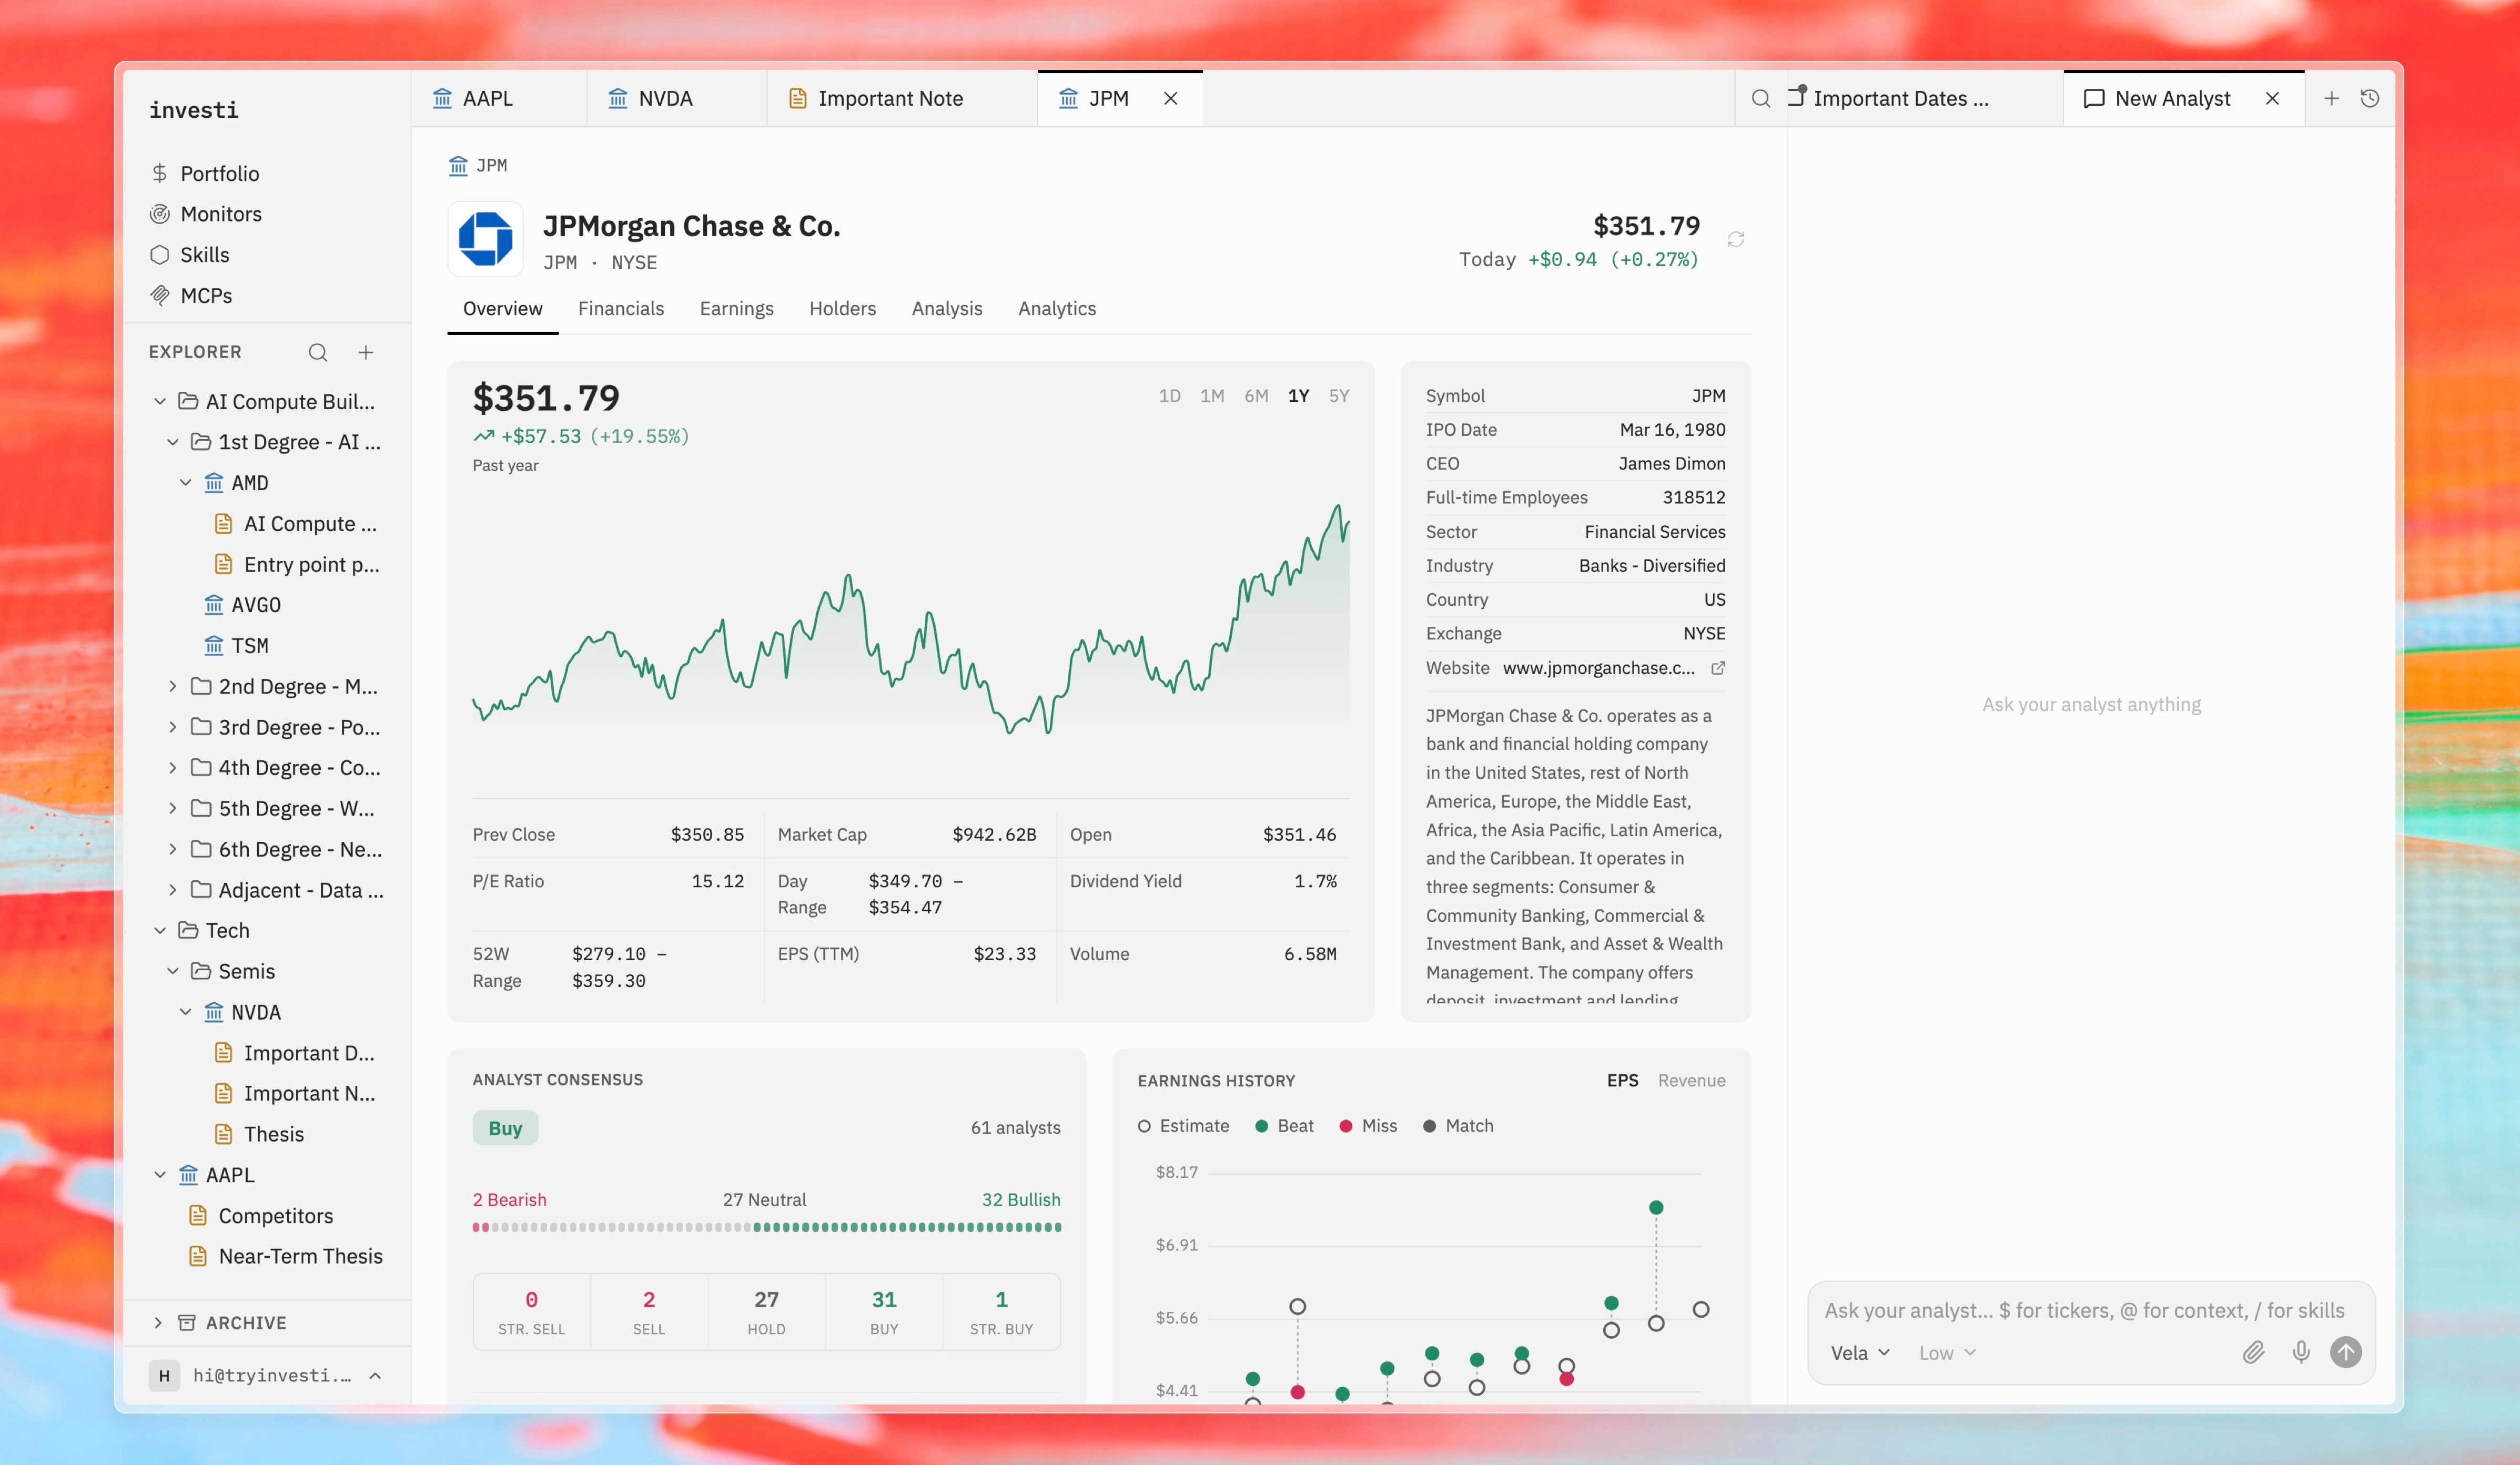Screen dimensions: 2520x1465
Task: Add a new item in Explorer
Action: coord(366,352)
